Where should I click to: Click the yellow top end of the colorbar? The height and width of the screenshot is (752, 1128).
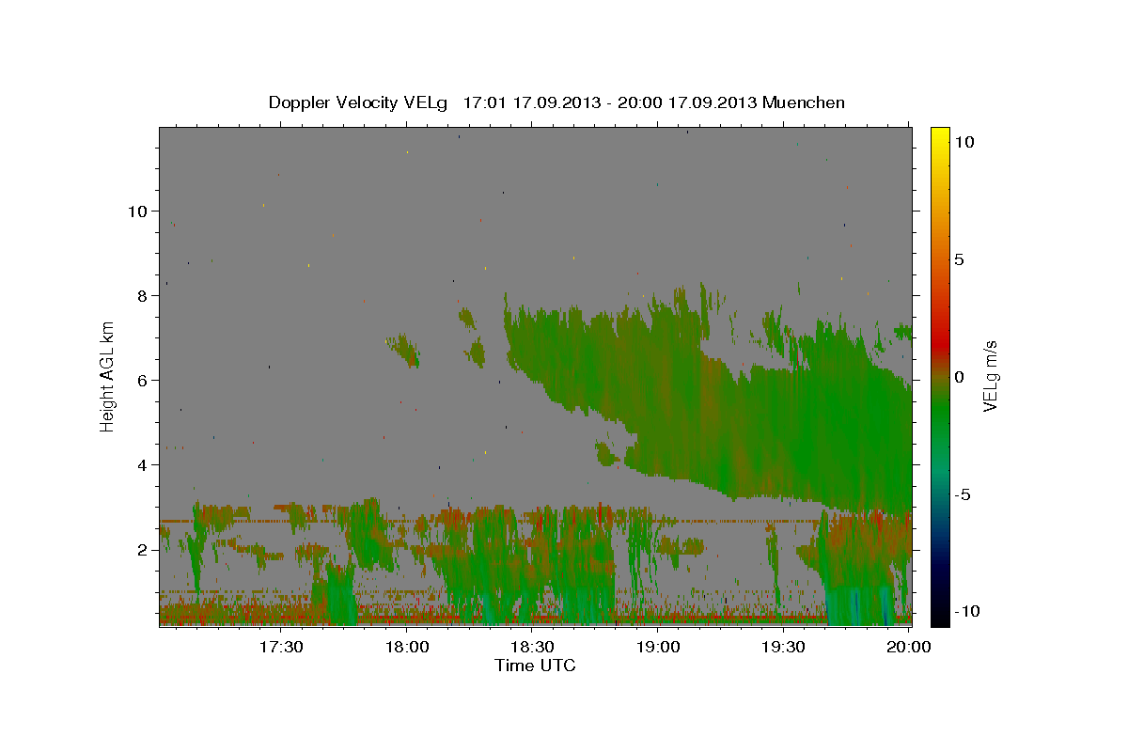coord(940,133)
